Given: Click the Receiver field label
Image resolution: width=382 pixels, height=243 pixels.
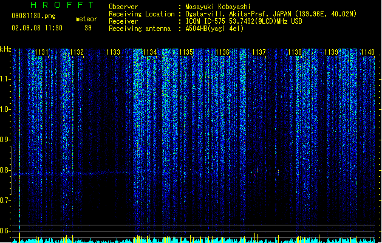Looking at the screenshot, I should pos(123,21).
